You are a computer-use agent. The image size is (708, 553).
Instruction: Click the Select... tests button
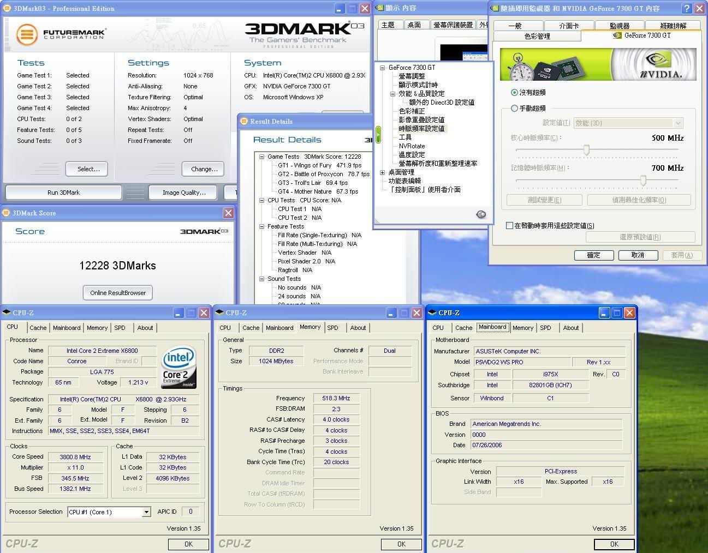pos(88,169)
